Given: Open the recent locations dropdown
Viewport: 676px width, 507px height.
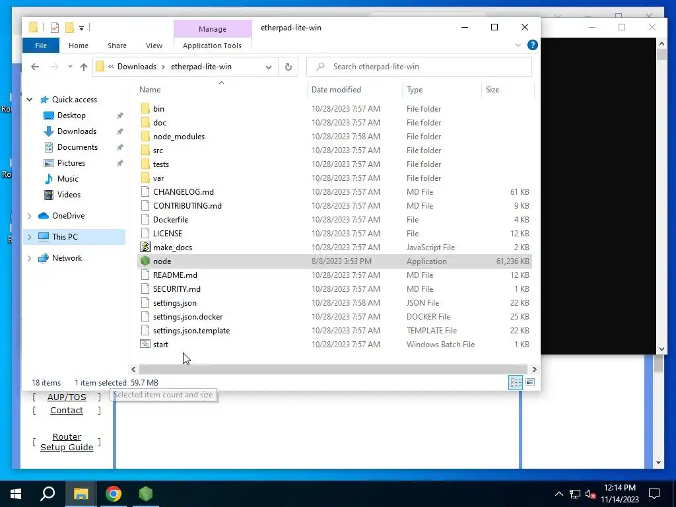Looking at the screenshot, I should (70, 67).
